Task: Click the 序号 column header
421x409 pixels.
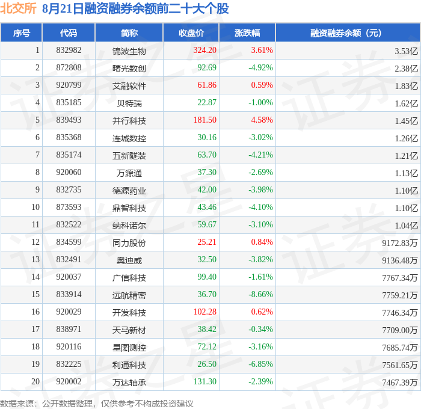Action: (x=21, y=32)
